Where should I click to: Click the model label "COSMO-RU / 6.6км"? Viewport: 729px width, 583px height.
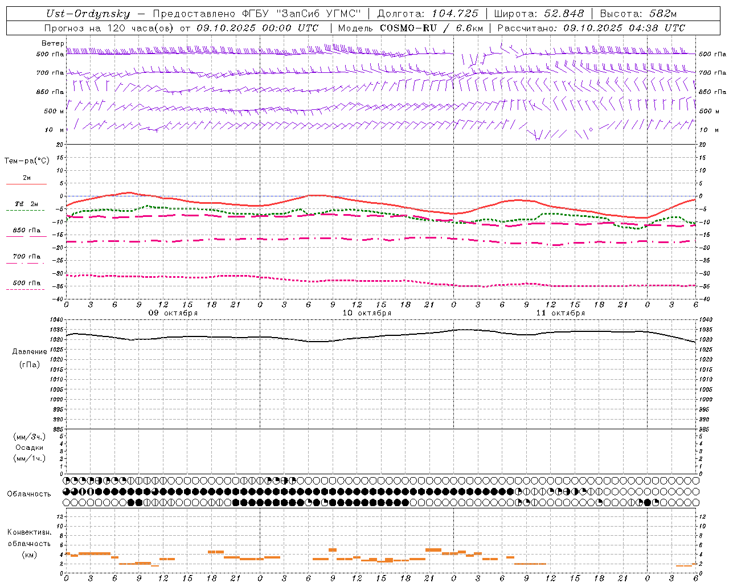tap(431, 28)
